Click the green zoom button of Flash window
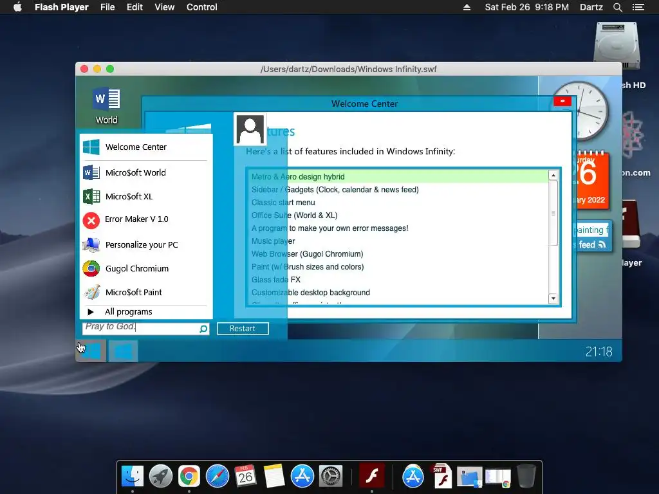Image resolution: width=659 pixels, height=494 pixels. 110,69
